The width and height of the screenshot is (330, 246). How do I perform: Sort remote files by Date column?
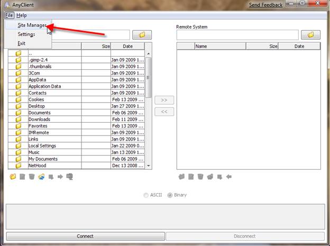click(x=299, y=46)
